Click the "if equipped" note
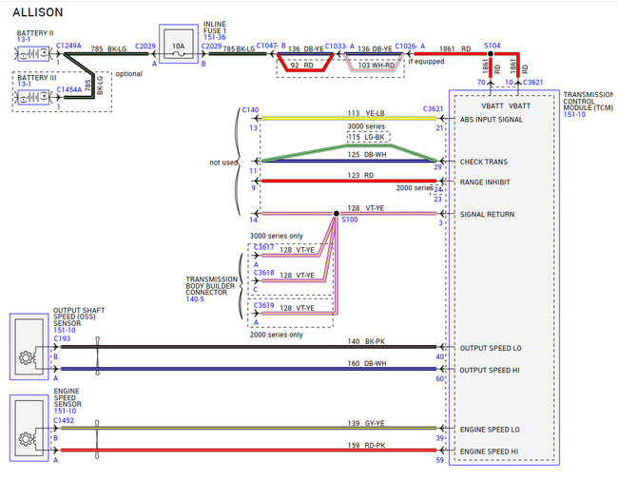Screen dimensions: 618x480 (426, 62)
